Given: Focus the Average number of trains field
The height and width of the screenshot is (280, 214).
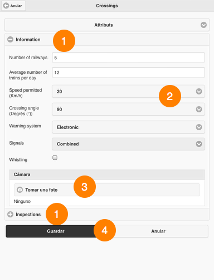Looking at the screenshot, I should click(x=128, y=73).
